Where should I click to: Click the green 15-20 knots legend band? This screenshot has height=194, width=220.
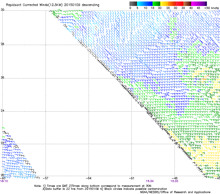156,4
